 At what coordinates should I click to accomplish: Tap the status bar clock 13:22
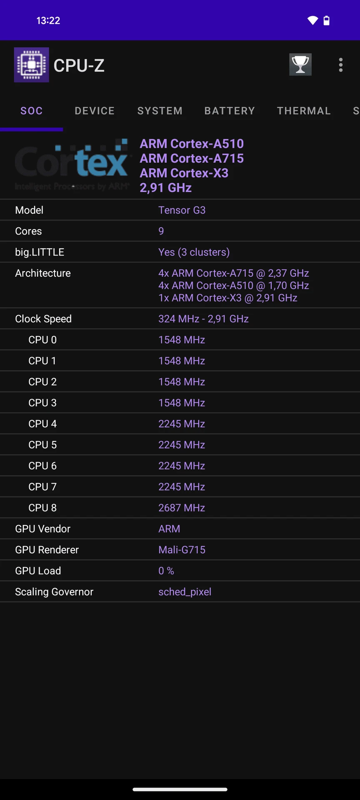[48, 20]
